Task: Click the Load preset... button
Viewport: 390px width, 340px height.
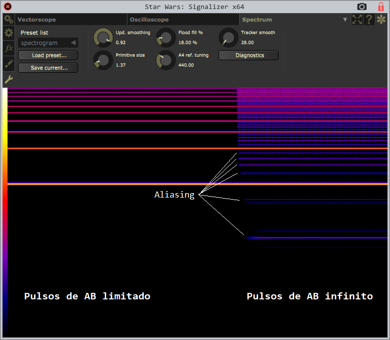Action: pyautogui.click(x=48, y=55)
